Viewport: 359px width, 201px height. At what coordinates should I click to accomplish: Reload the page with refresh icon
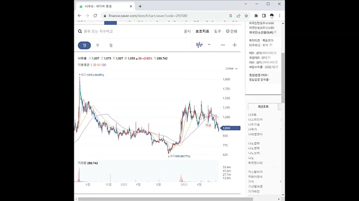[x=95, y=16]
